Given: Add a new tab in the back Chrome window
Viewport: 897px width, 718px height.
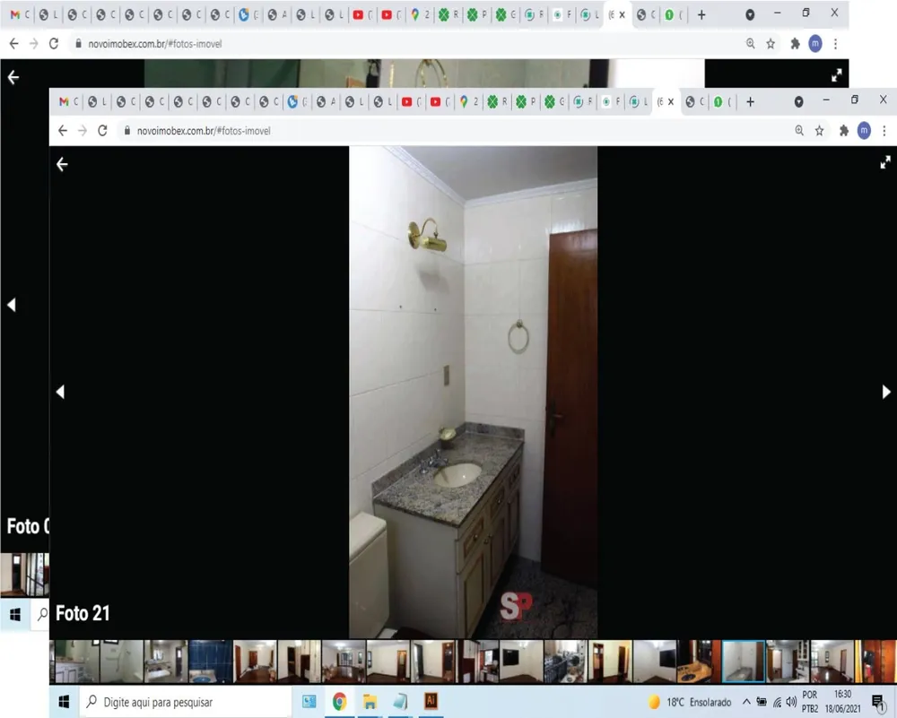Looking at the screenshot, I should click(x=701, y=15).
